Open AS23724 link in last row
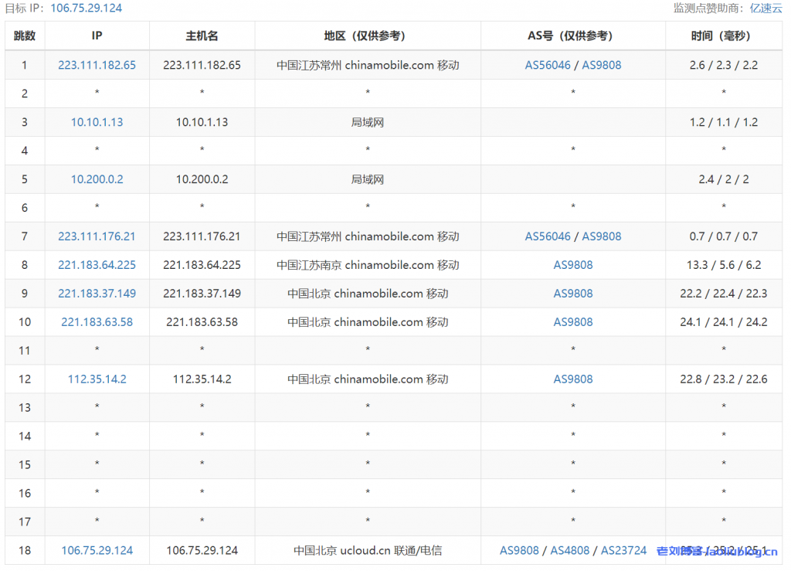The height and width of the screenshot is (571, 791). pyautogui.click(x=623, y=551)
